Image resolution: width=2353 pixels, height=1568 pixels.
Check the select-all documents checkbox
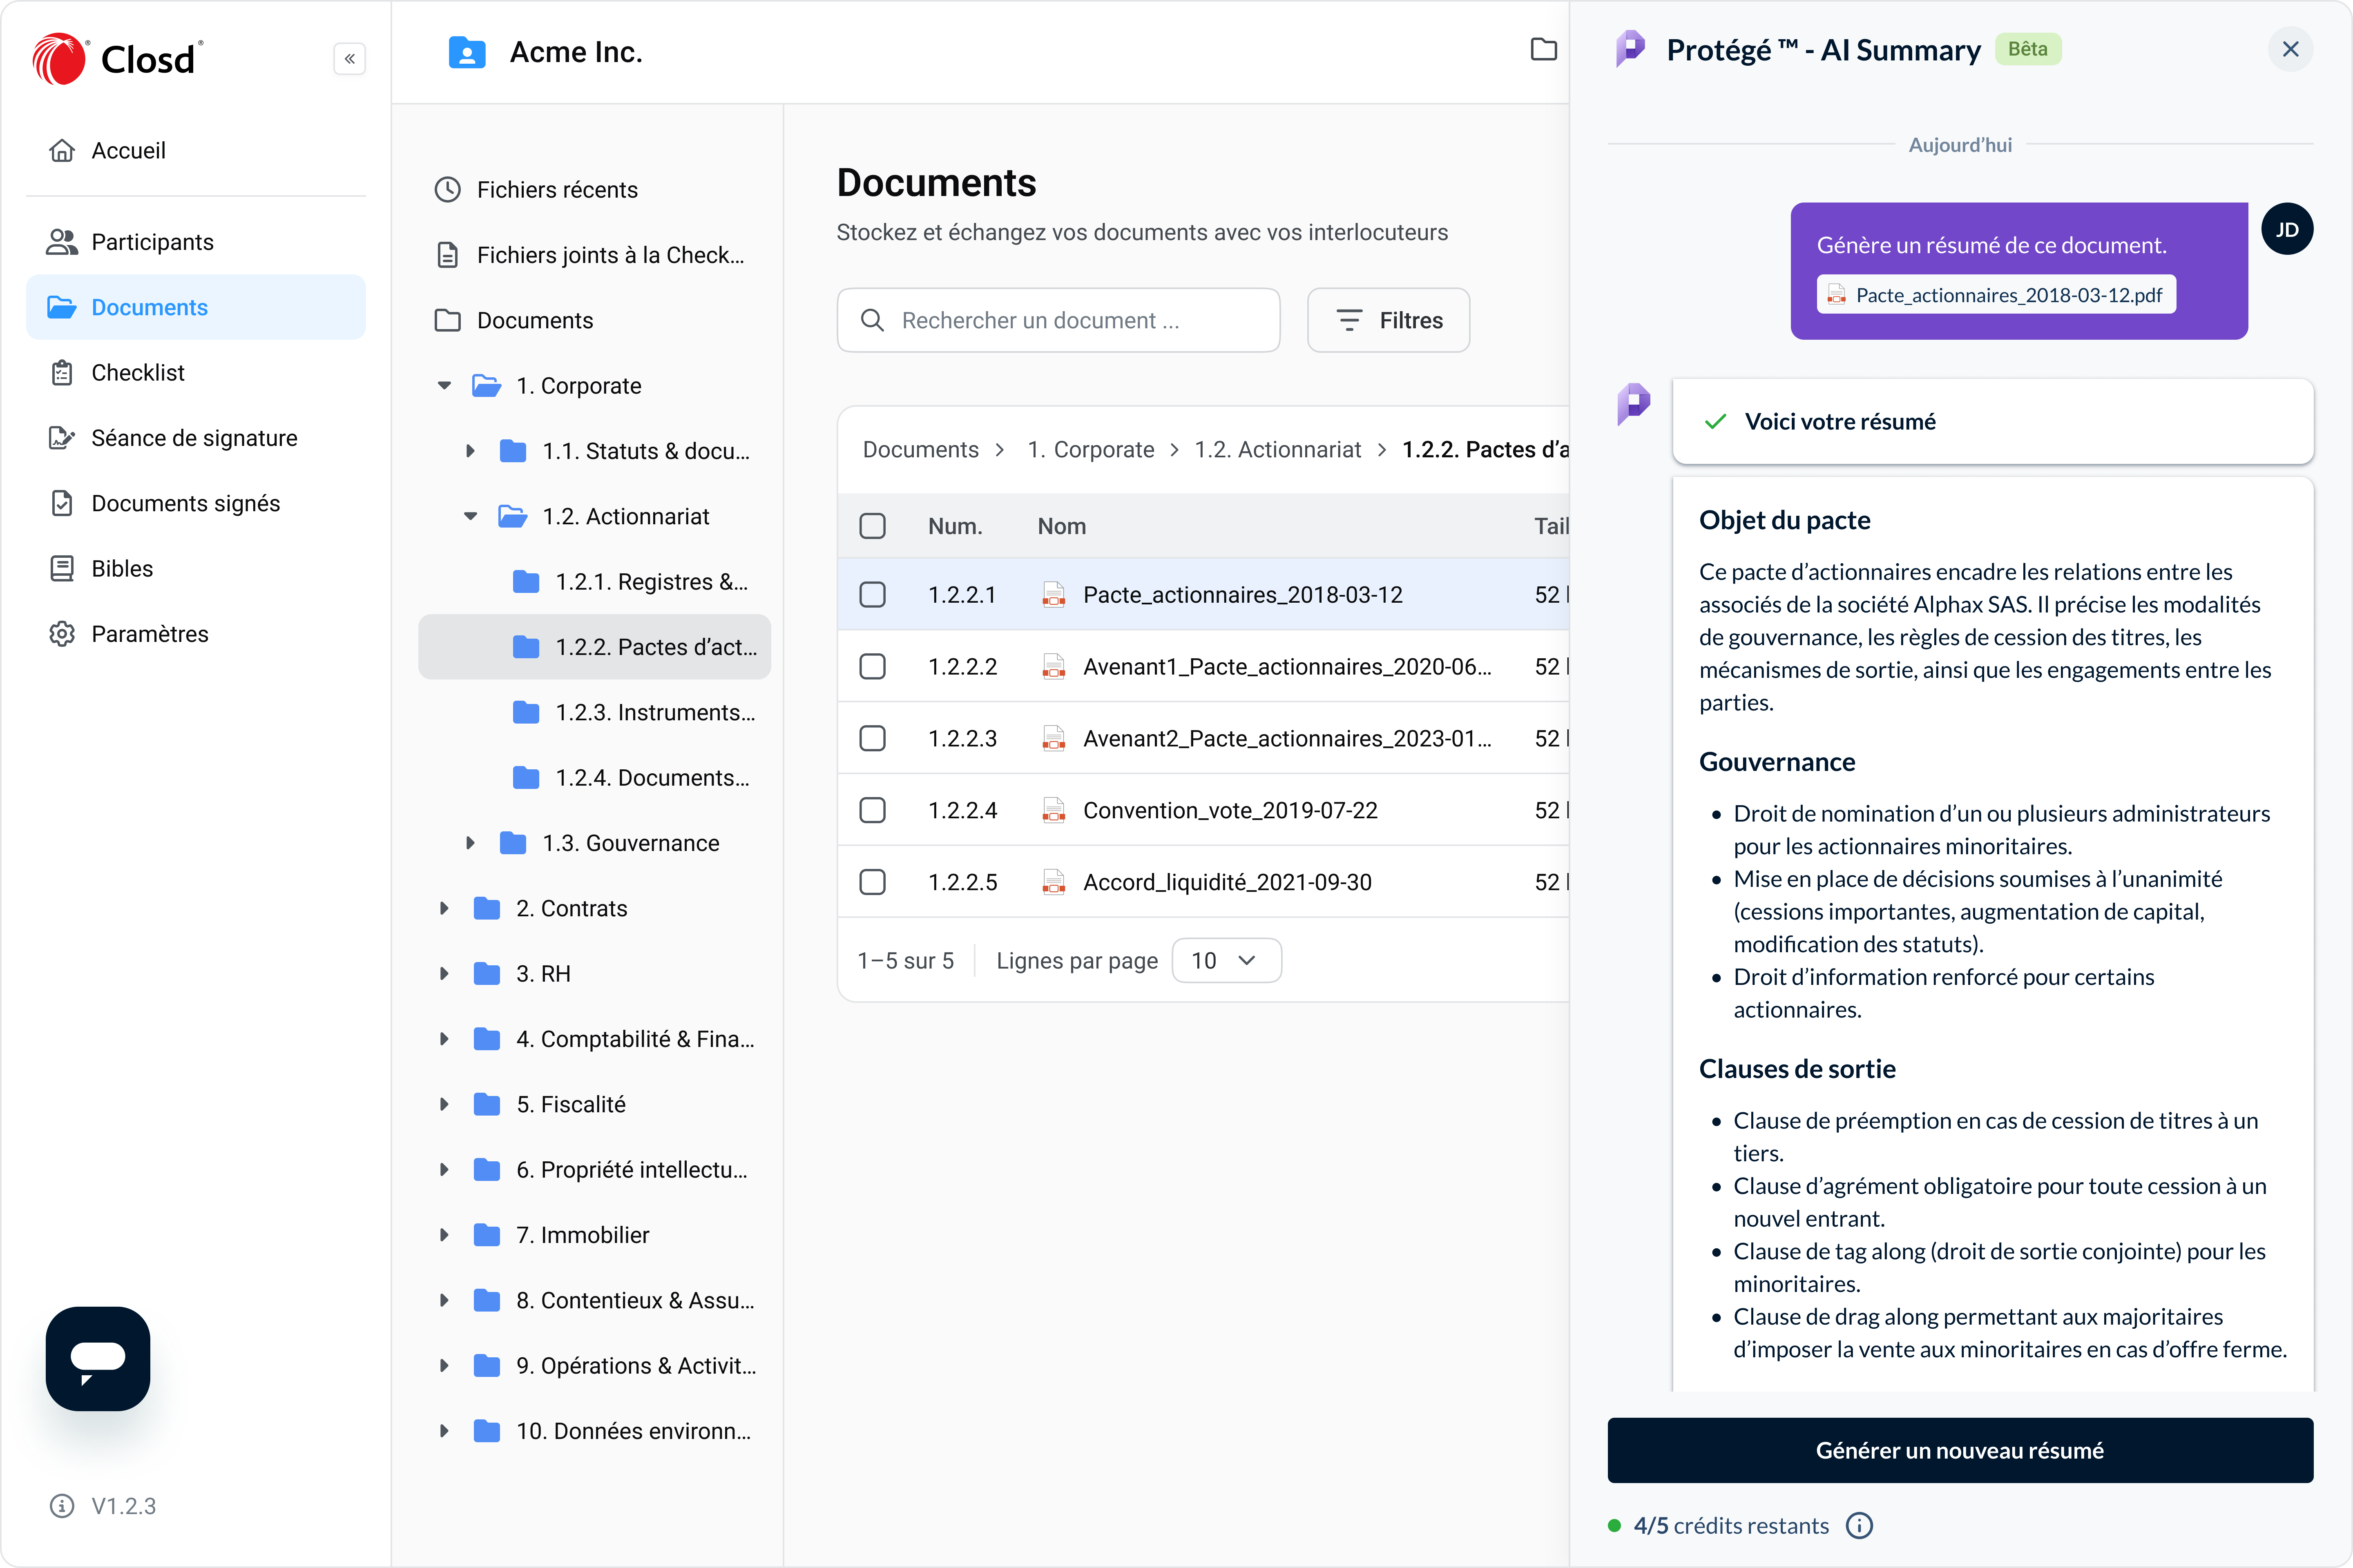(873, 526)
